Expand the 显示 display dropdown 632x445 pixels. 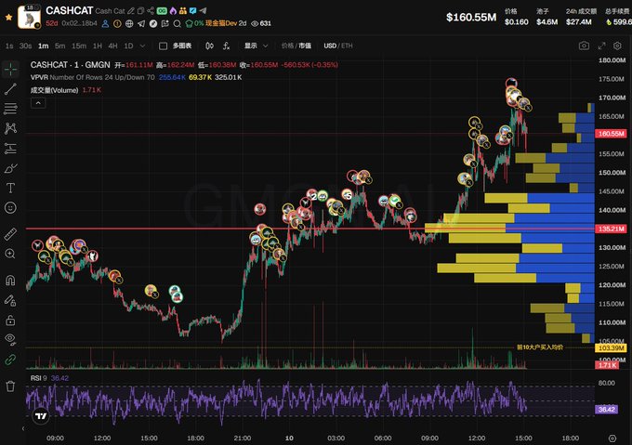coord(256,46)
